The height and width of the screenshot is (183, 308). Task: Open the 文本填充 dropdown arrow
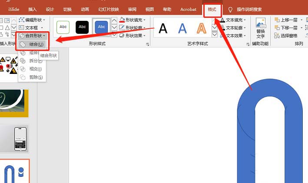click(245, 20)
